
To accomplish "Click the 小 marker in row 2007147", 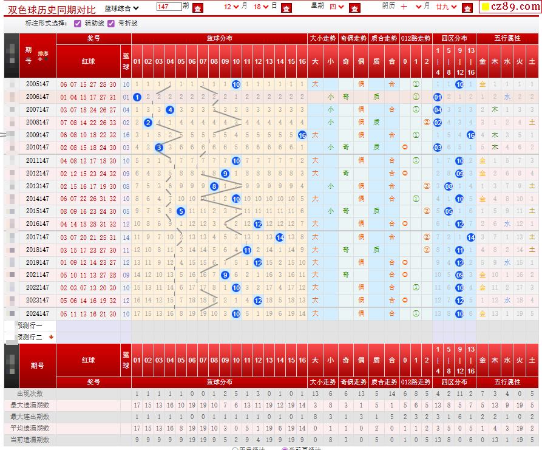I will pos(330,109).
